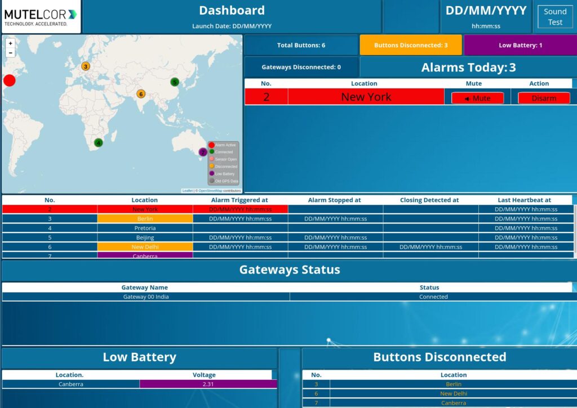The image size is (577, 408).
Task: Click green map marker number 5
Action: [175, 82]
